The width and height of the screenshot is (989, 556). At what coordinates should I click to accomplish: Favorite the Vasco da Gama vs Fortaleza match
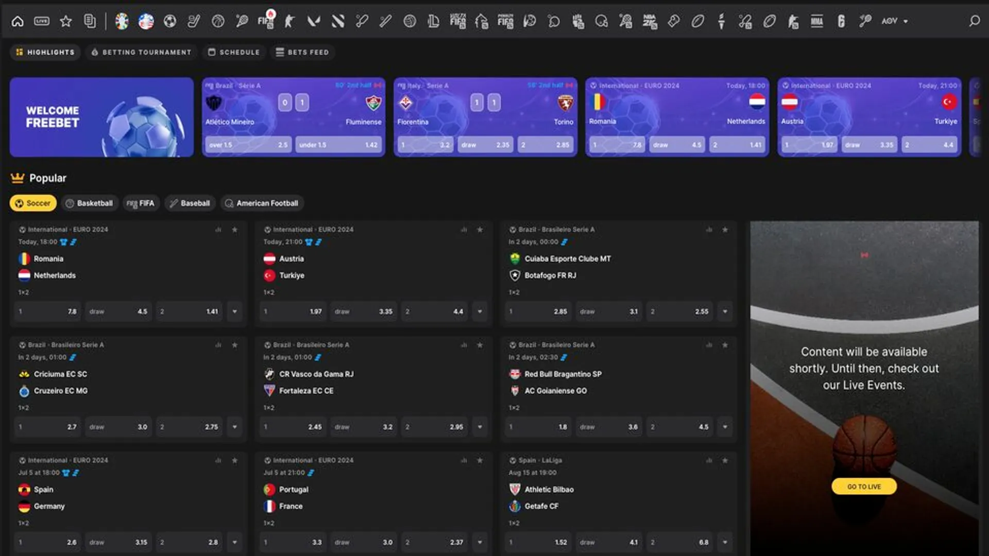(x=480, y=345)
